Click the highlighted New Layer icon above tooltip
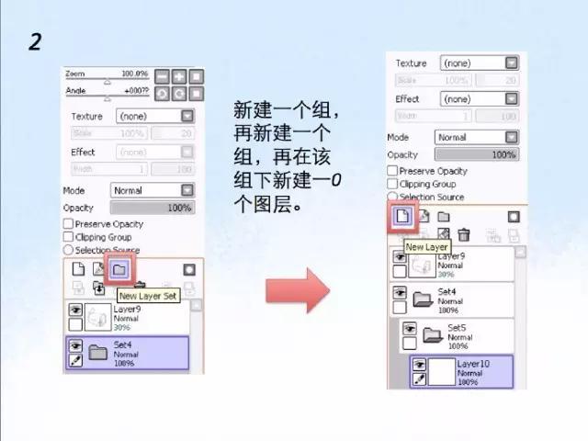Image resolution: width=588 pixels, height=441 pixels. pos(401,217)
